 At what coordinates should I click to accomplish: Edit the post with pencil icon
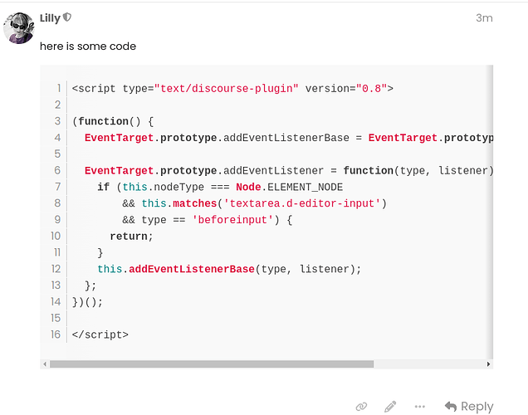tap(390, 407)
